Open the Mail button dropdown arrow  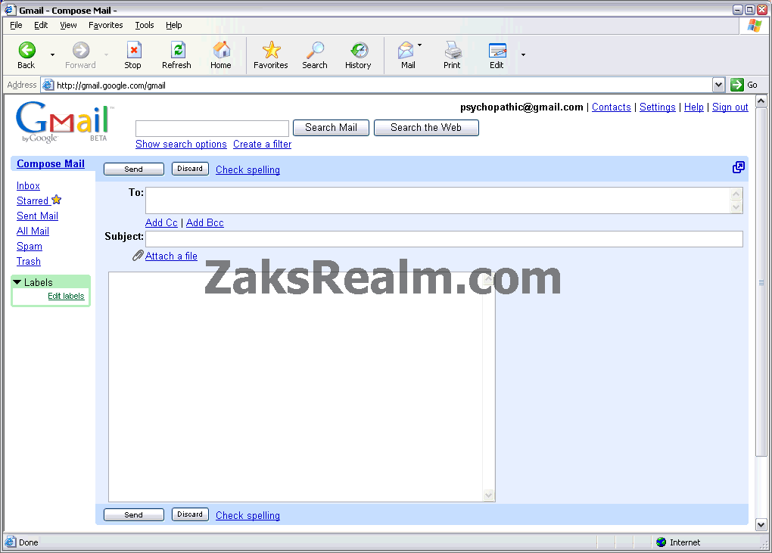[419, 45]
